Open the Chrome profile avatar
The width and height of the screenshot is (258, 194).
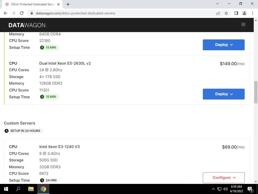click(244, 13)
